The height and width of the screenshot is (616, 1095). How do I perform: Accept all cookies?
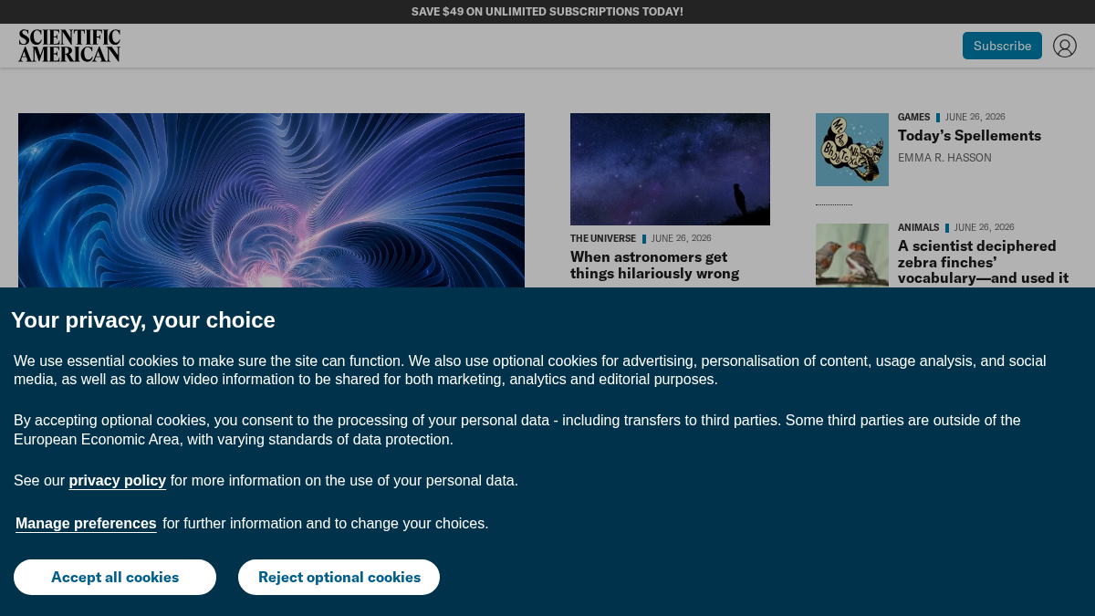point(115,577)
